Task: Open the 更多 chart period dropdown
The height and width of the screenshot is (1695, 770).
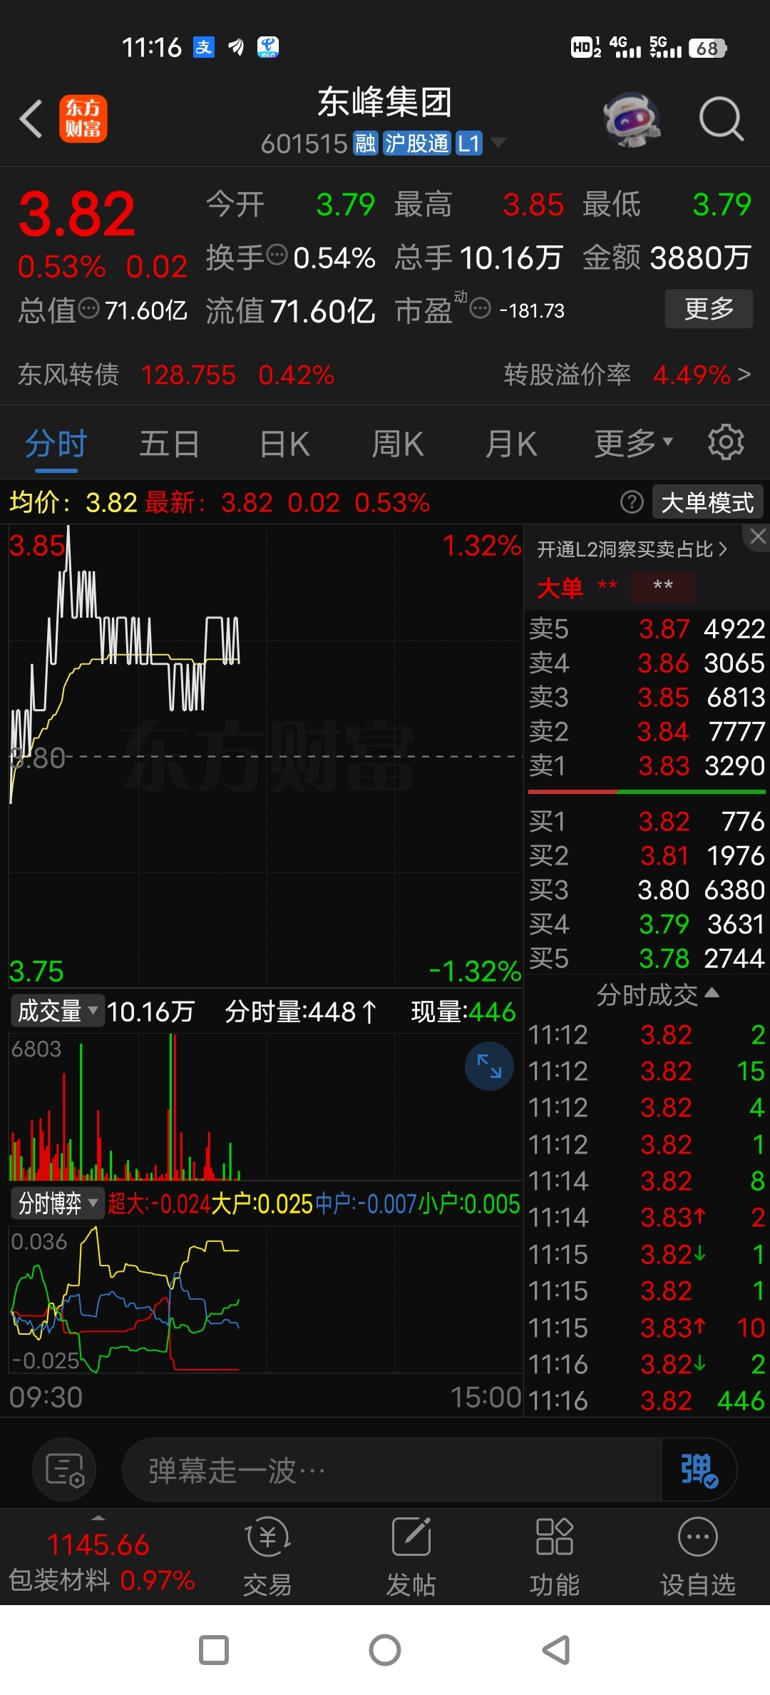Action: 634,443
